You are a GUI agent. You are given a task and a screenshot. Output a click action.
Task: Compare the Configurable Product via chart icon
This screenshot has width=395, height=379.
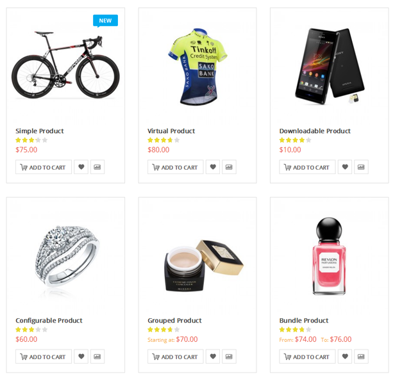click(97, 357)
